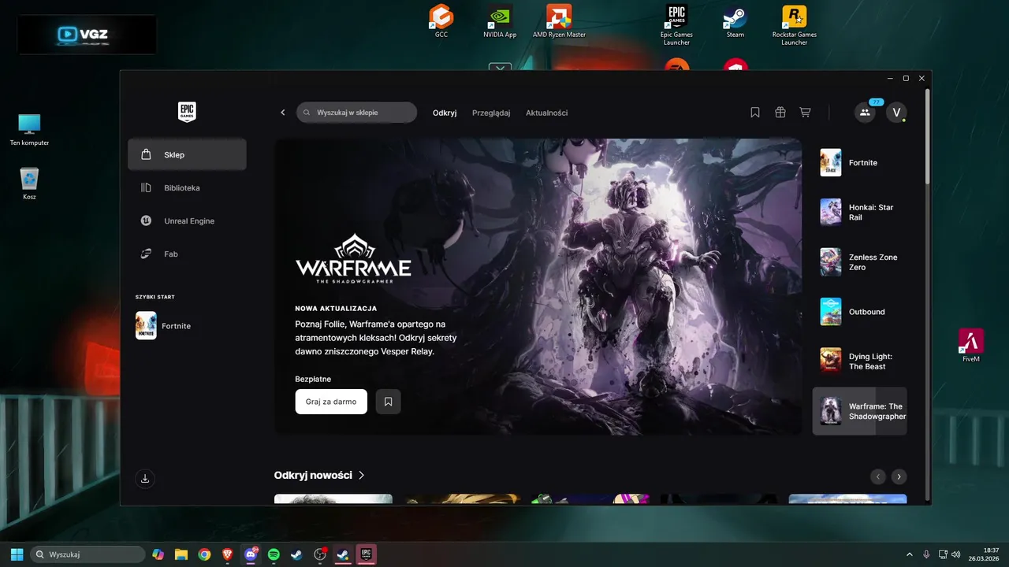Add Warframe to wishlist with bookmark button

point(389,402)
